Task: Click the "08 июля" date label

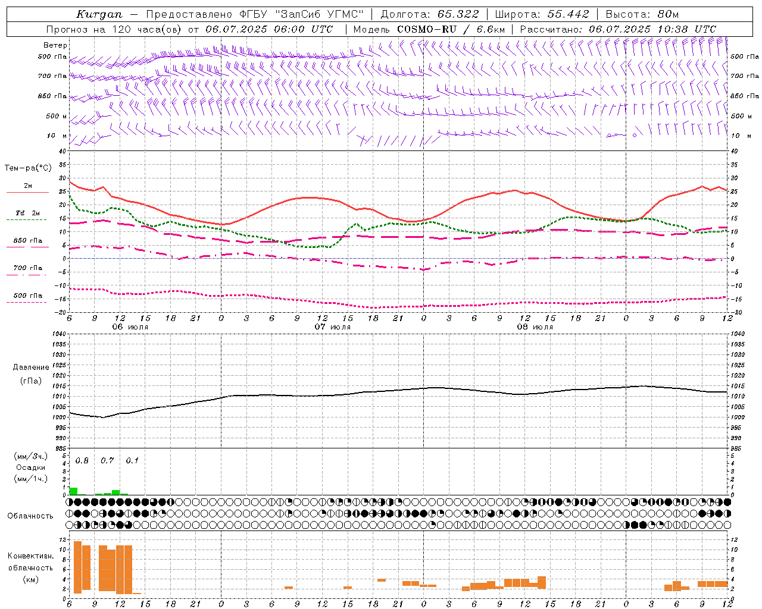Action: tap(535, 327)
